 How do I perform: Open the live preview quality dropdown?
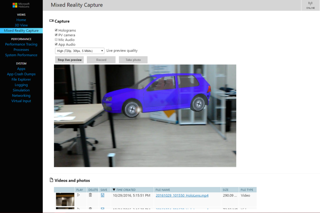point(80,51)
